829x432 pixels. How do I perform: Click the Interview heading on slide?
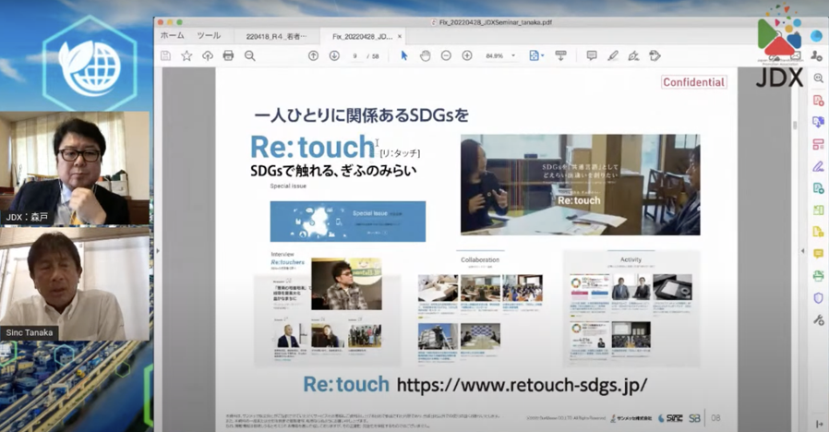pyautogui.click(x=282, y=255)
